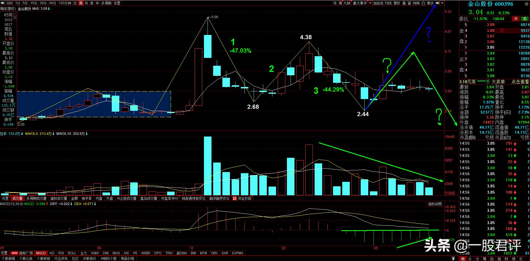Viewport: 530px width, 261px height.
Task: Select the TRIX indicator tab
Action: pyautogui.click(x=169, y=253)
